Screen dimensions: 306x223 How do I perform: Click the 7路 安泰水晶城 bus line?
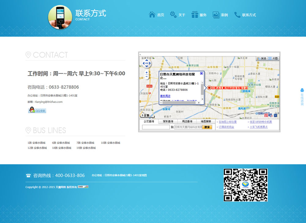(x=85, y=143)
